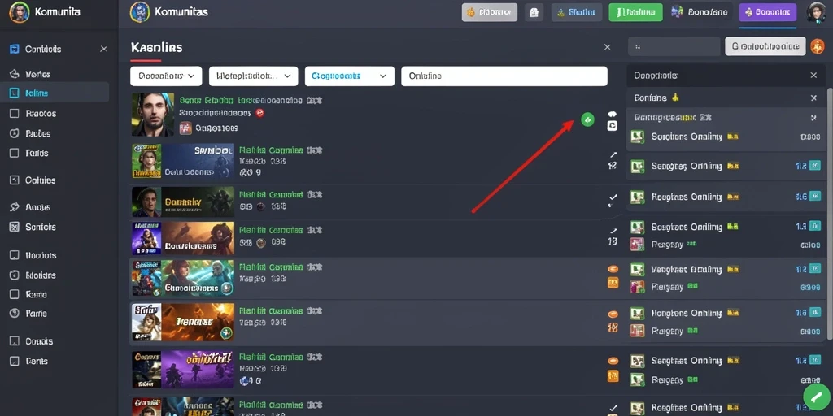Expand the blue-text third filter dropdown

point(350,76)
